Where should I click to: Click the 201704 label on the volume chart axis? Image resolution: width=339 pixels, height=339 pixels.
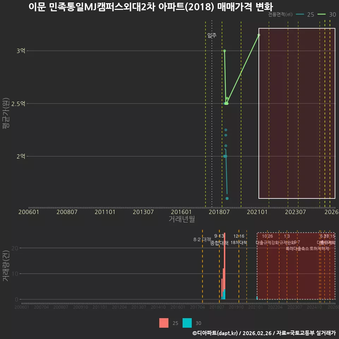[x=197, y=307]
